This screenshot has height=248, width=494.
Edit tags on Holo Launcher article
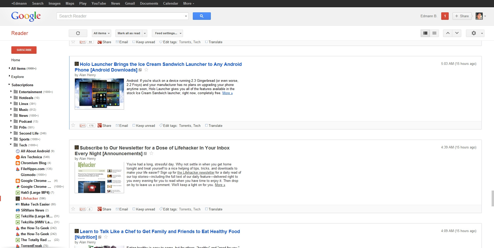click(x=168, y=126)
